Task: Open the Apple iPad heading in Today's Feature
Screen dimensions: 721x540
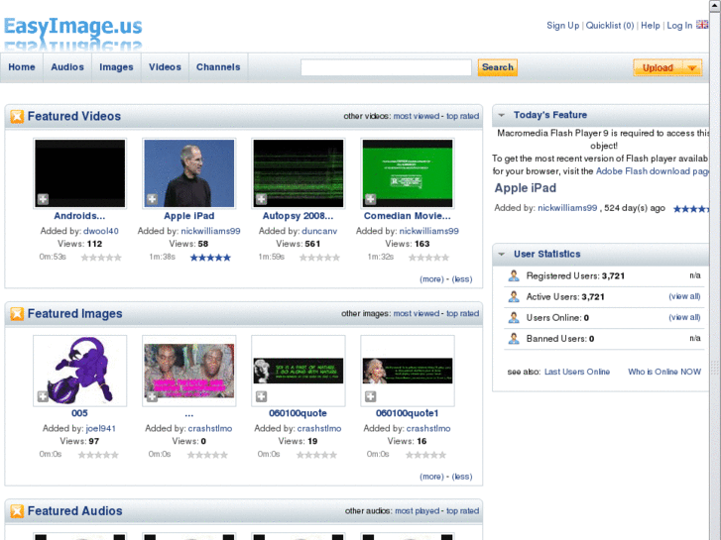Action: point(525,188)
